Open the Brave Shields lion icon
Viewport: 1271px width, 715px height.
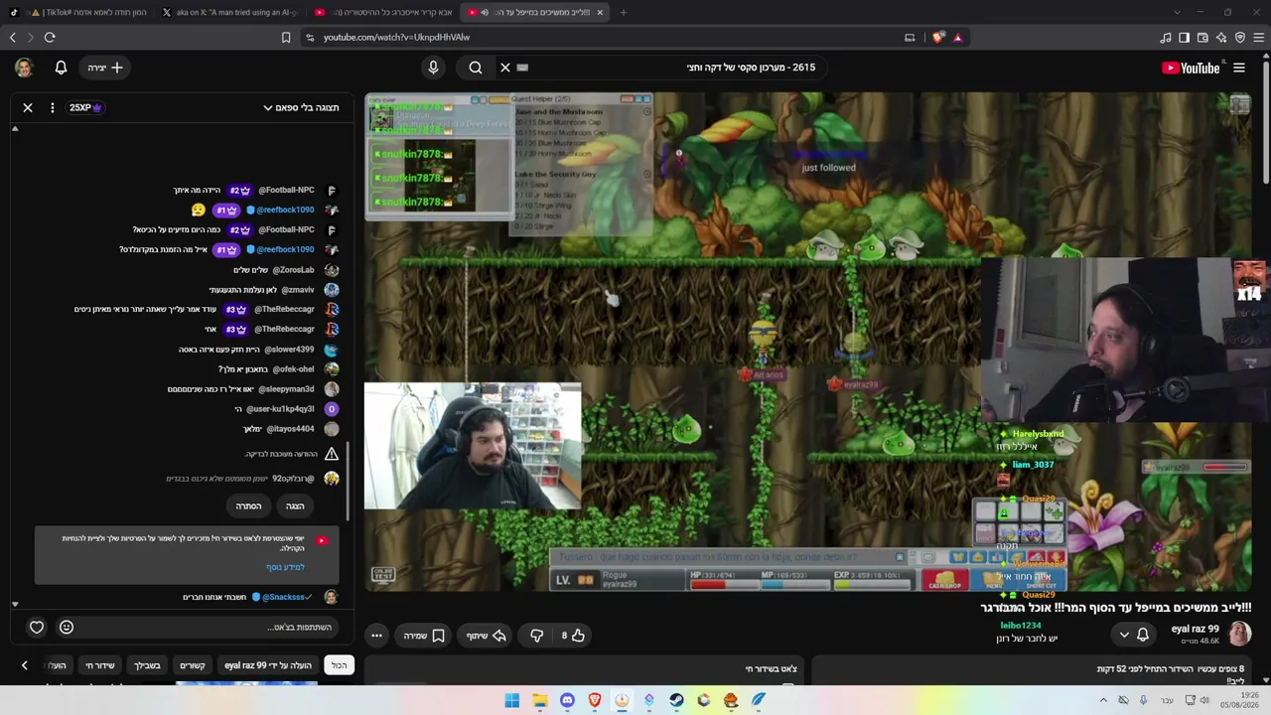pos(938,37)
